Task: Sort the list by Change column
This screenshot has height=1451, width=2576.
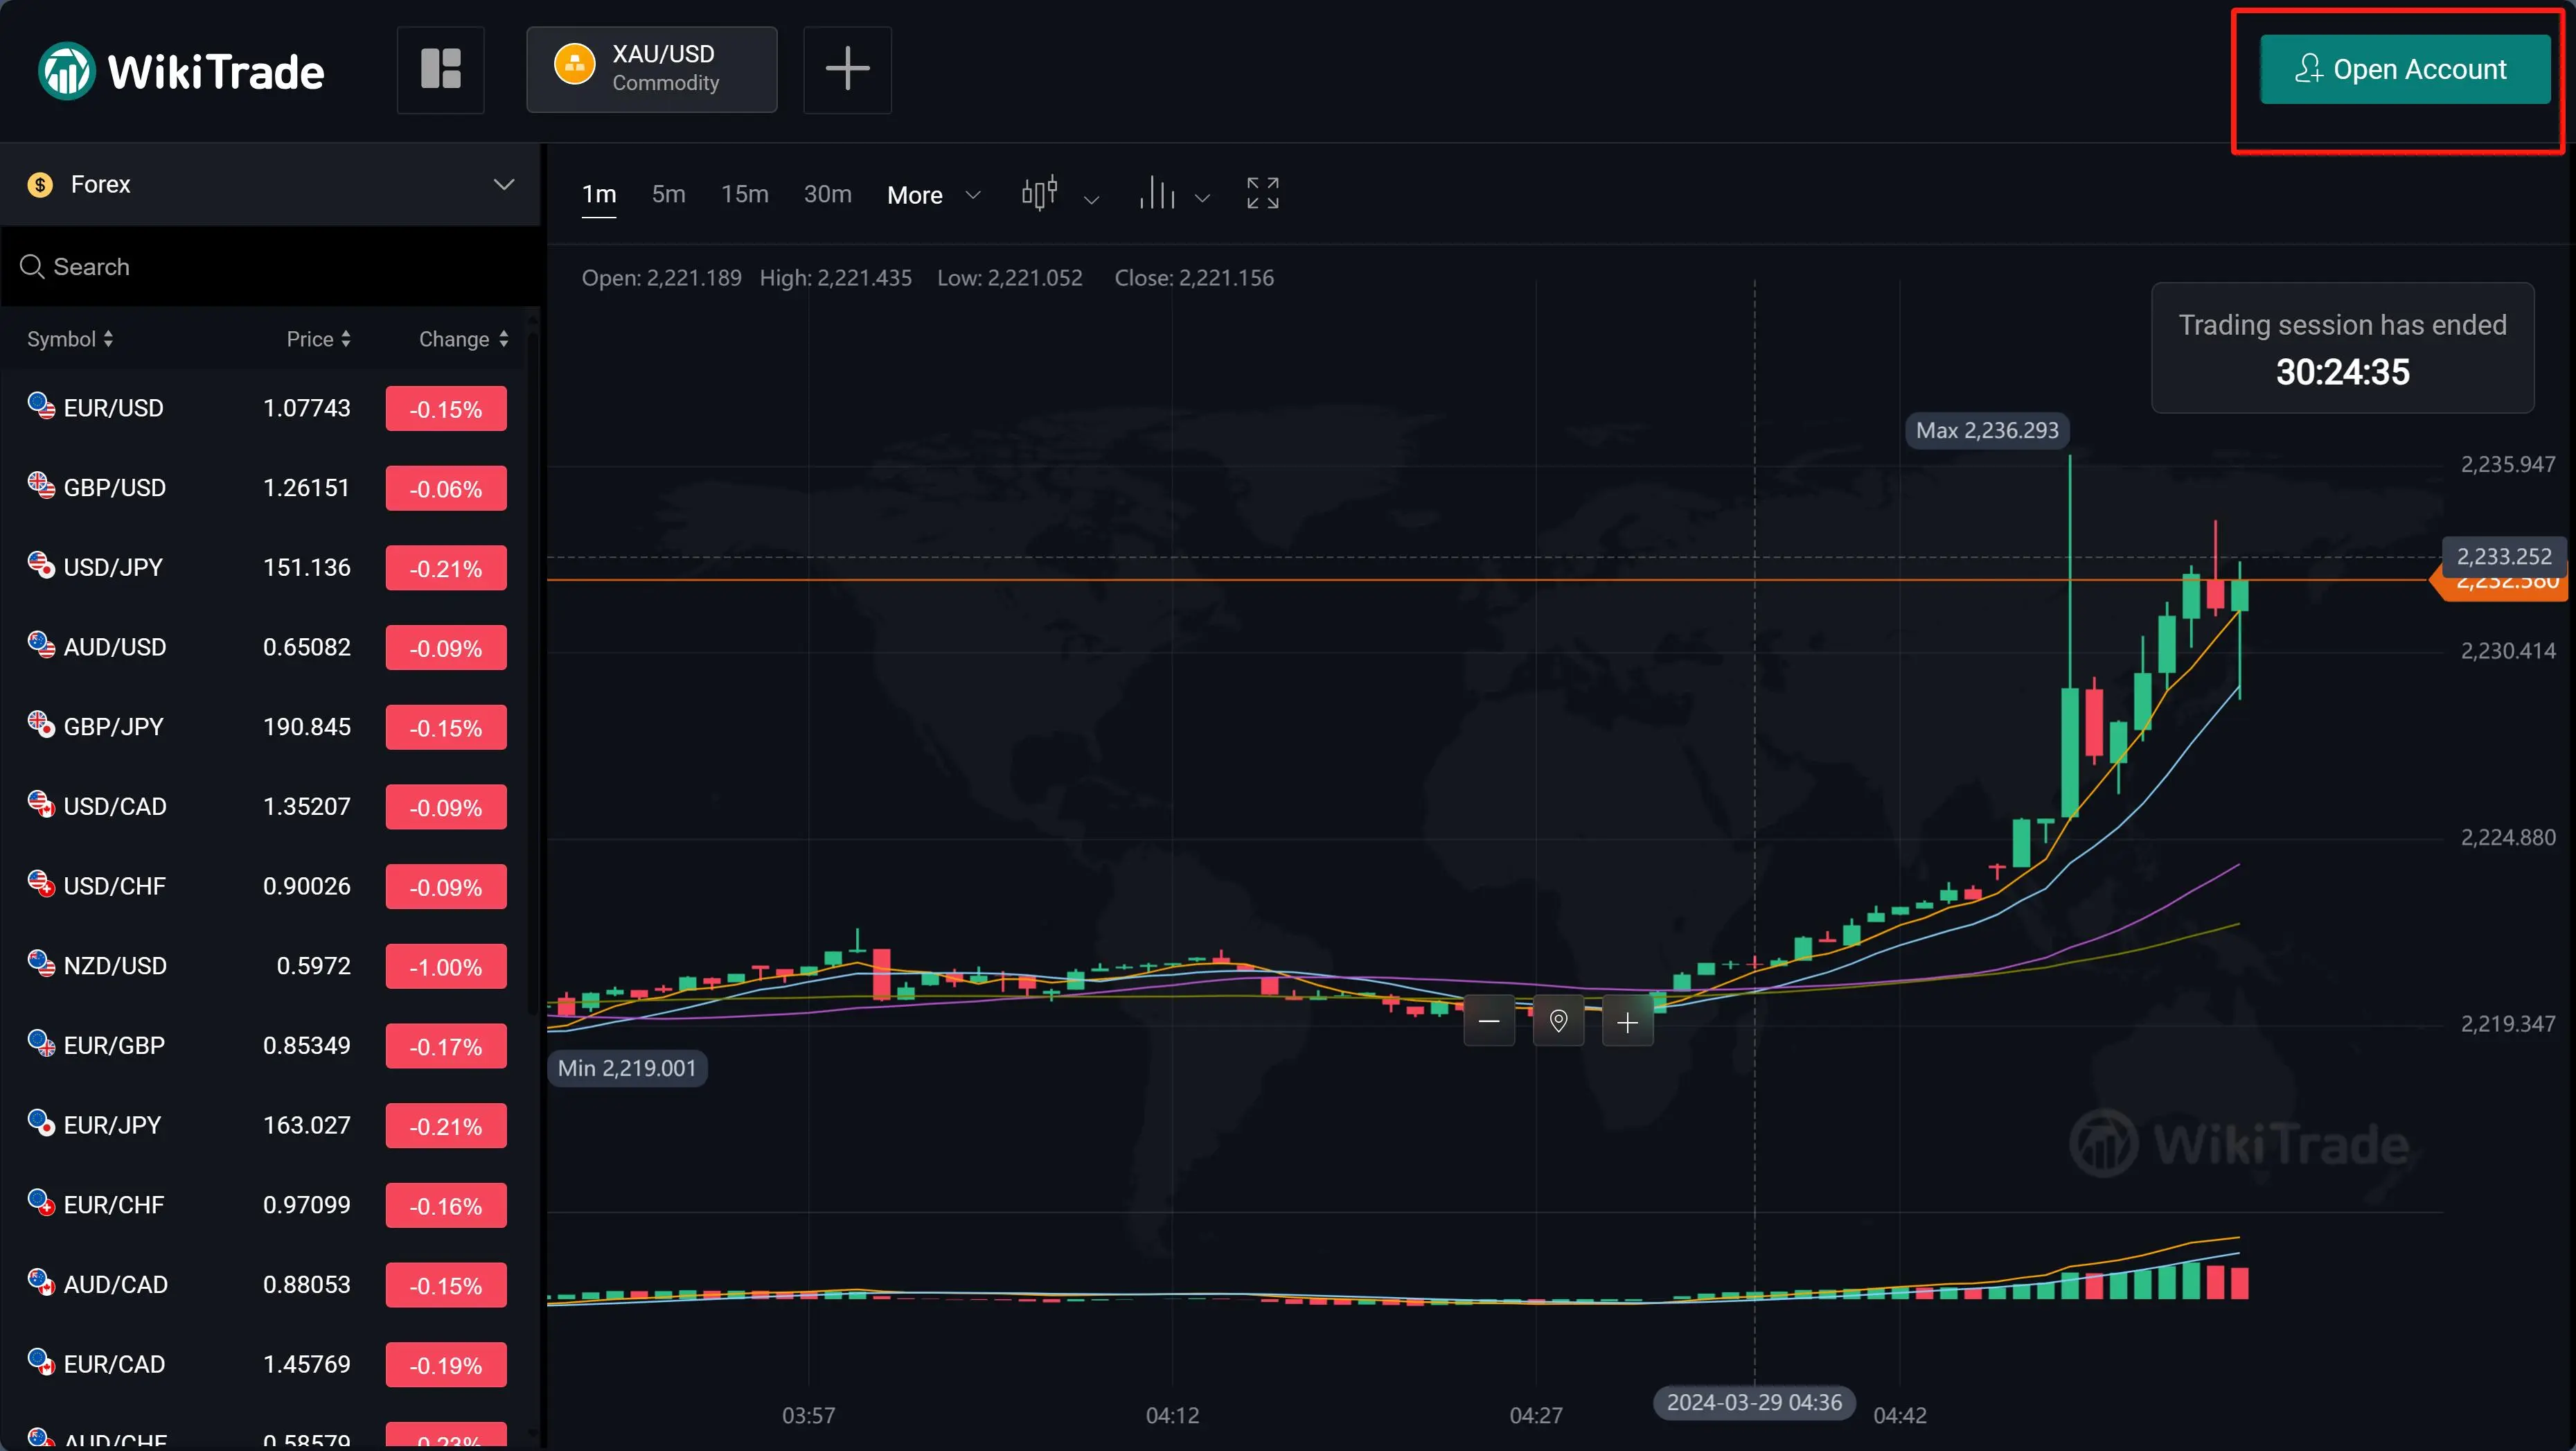Action: (x=464, y=340)
